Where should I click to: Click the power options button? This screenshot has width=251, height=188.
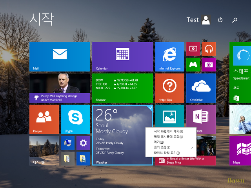coord(220,20)
